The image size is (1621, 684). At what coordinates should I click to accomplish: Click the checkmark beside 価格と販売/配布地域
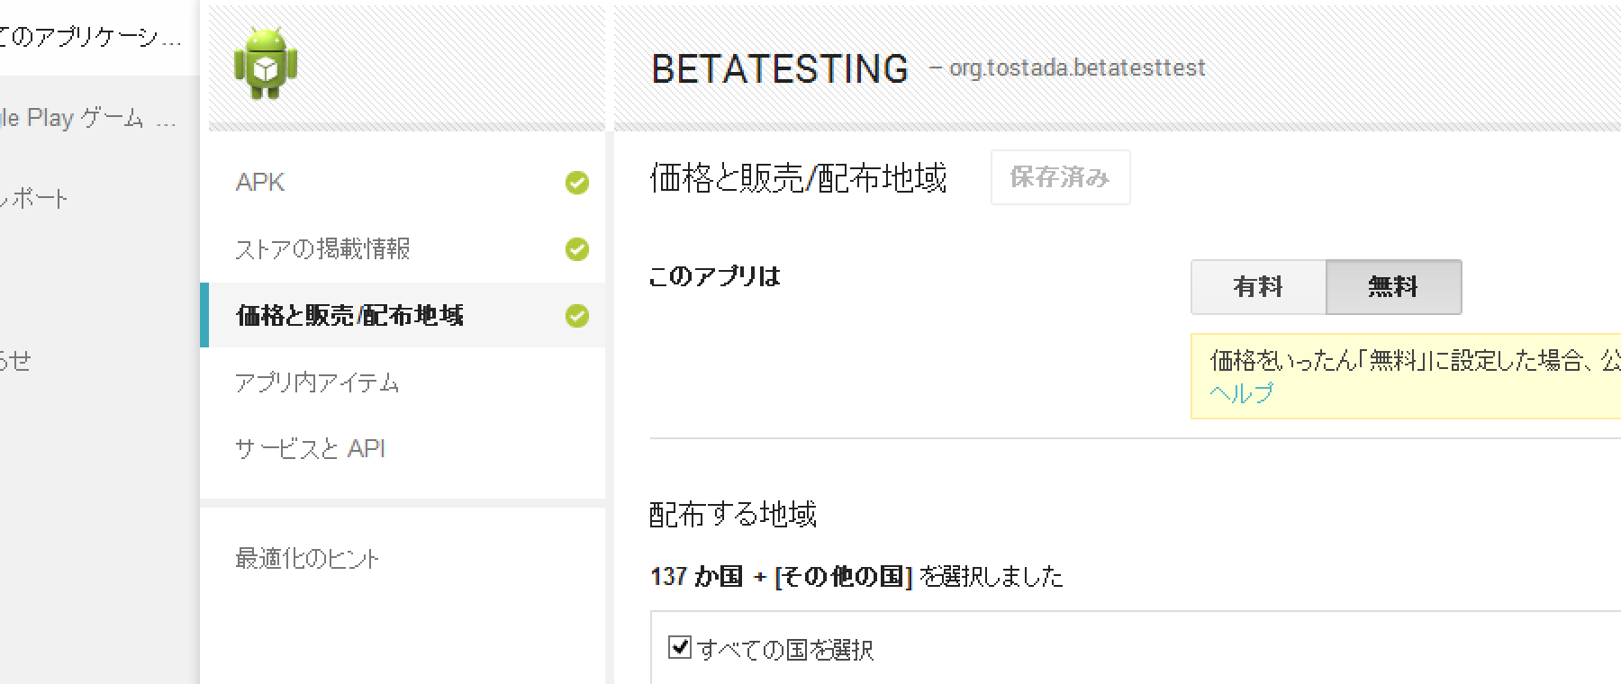pos(577,315)
